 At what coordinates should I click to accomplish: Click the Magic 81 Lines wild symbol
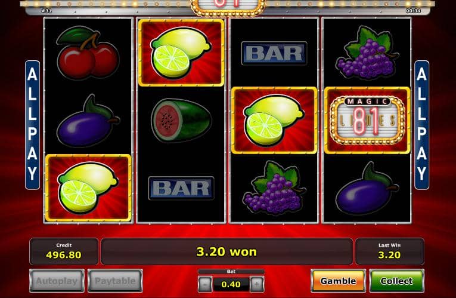[367, 120]
